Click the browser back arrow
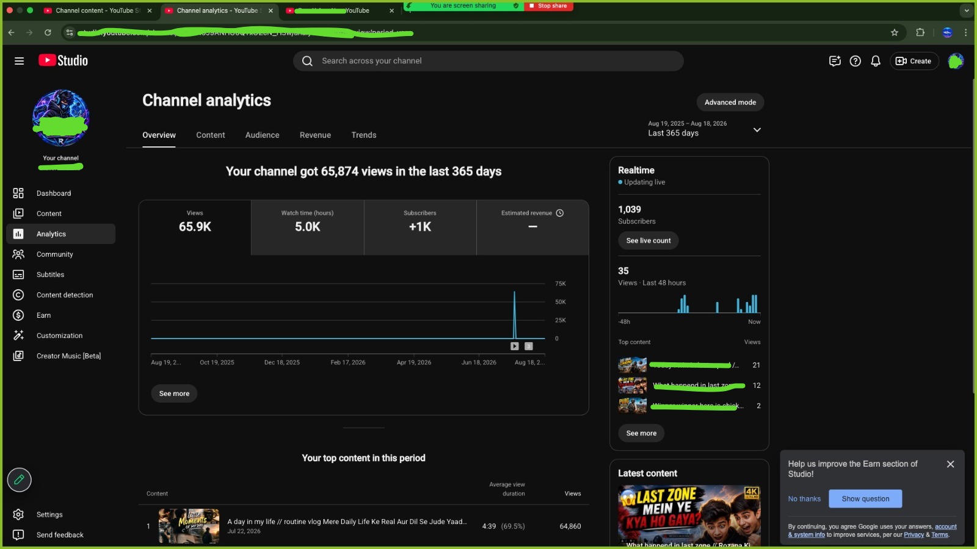This screenshot has height=549, width=977. pos(11,32)
